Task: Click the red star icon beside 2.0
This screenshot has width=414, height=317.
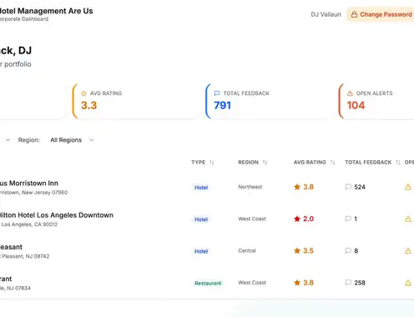Action: pos(297,219)
